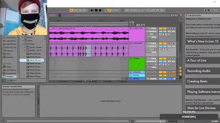Toggle track 2 activator button
220x123 pixels.
[x=163, y=43]
